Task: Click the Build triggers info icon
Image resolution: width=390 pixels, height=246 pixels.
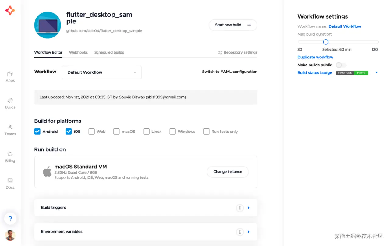Action: point(240,208)
